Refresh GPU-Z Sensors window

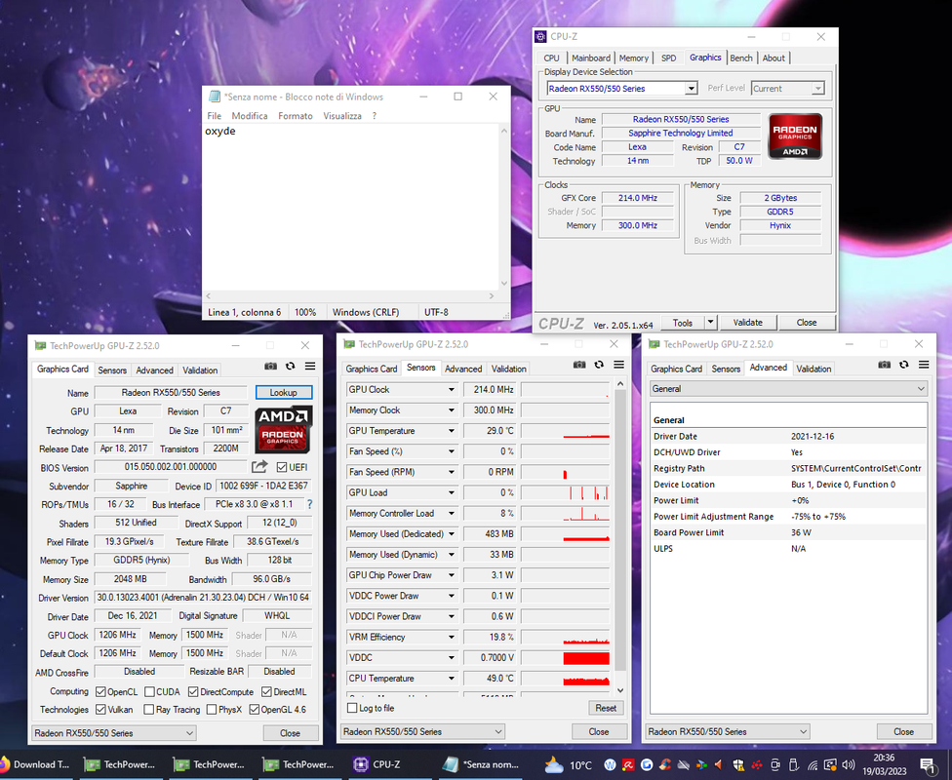(x=599, y=365)
